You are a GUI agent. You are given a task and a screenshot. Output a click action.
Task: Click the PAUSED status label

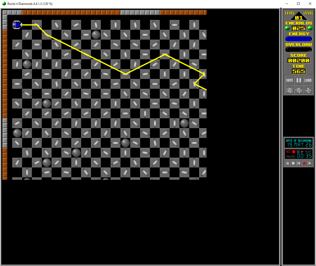[291, 157]
